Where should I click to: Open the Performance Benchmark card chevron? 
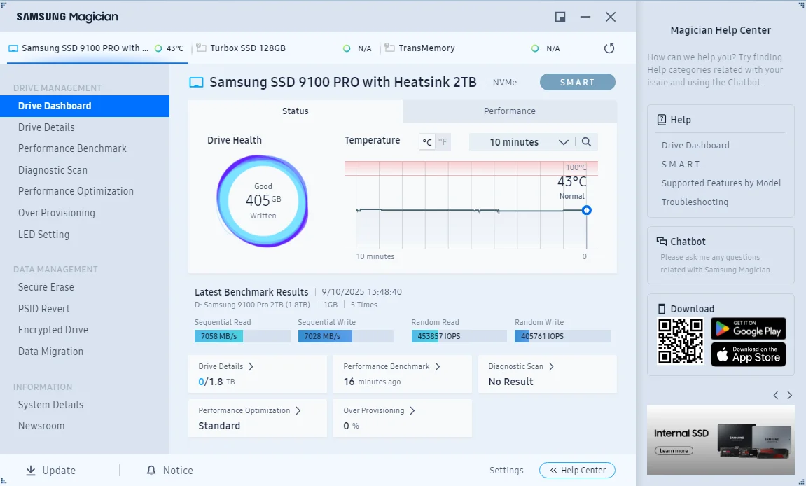438,367
